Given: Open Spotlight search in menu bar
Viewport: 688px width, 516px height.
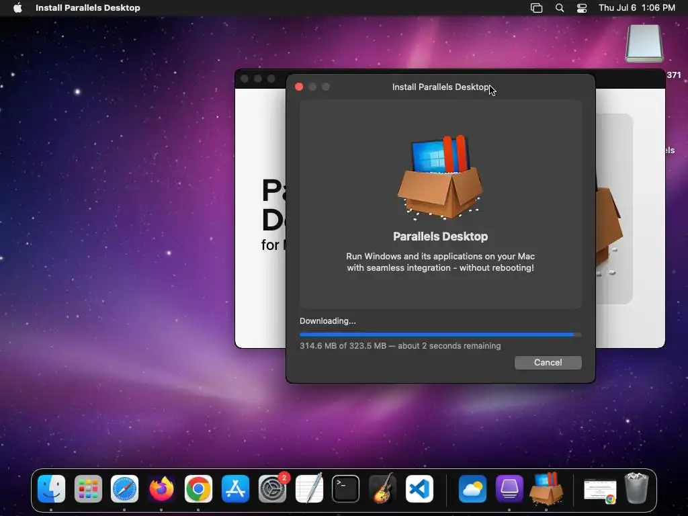Looking at the screenshot, I should tap(560, 7).
